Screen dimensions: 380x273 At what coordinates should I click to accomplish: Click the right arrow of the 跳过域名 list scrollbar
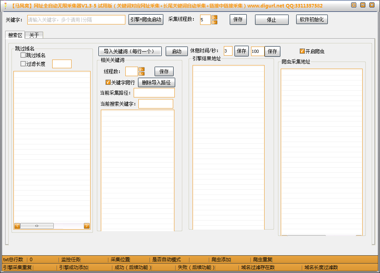pyautogui.click(x=87, y=225)
